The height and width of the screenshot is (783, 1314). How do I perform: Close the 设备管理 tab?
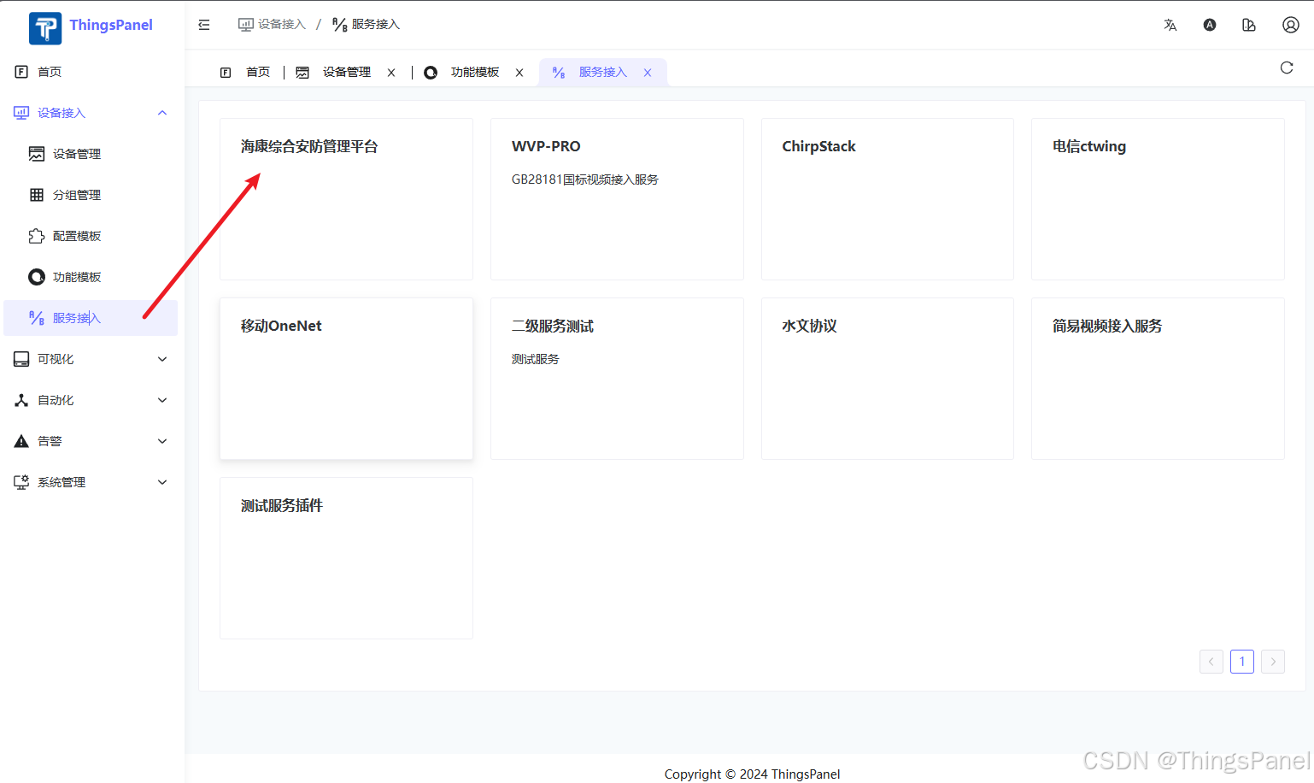[x=391, y=73]
